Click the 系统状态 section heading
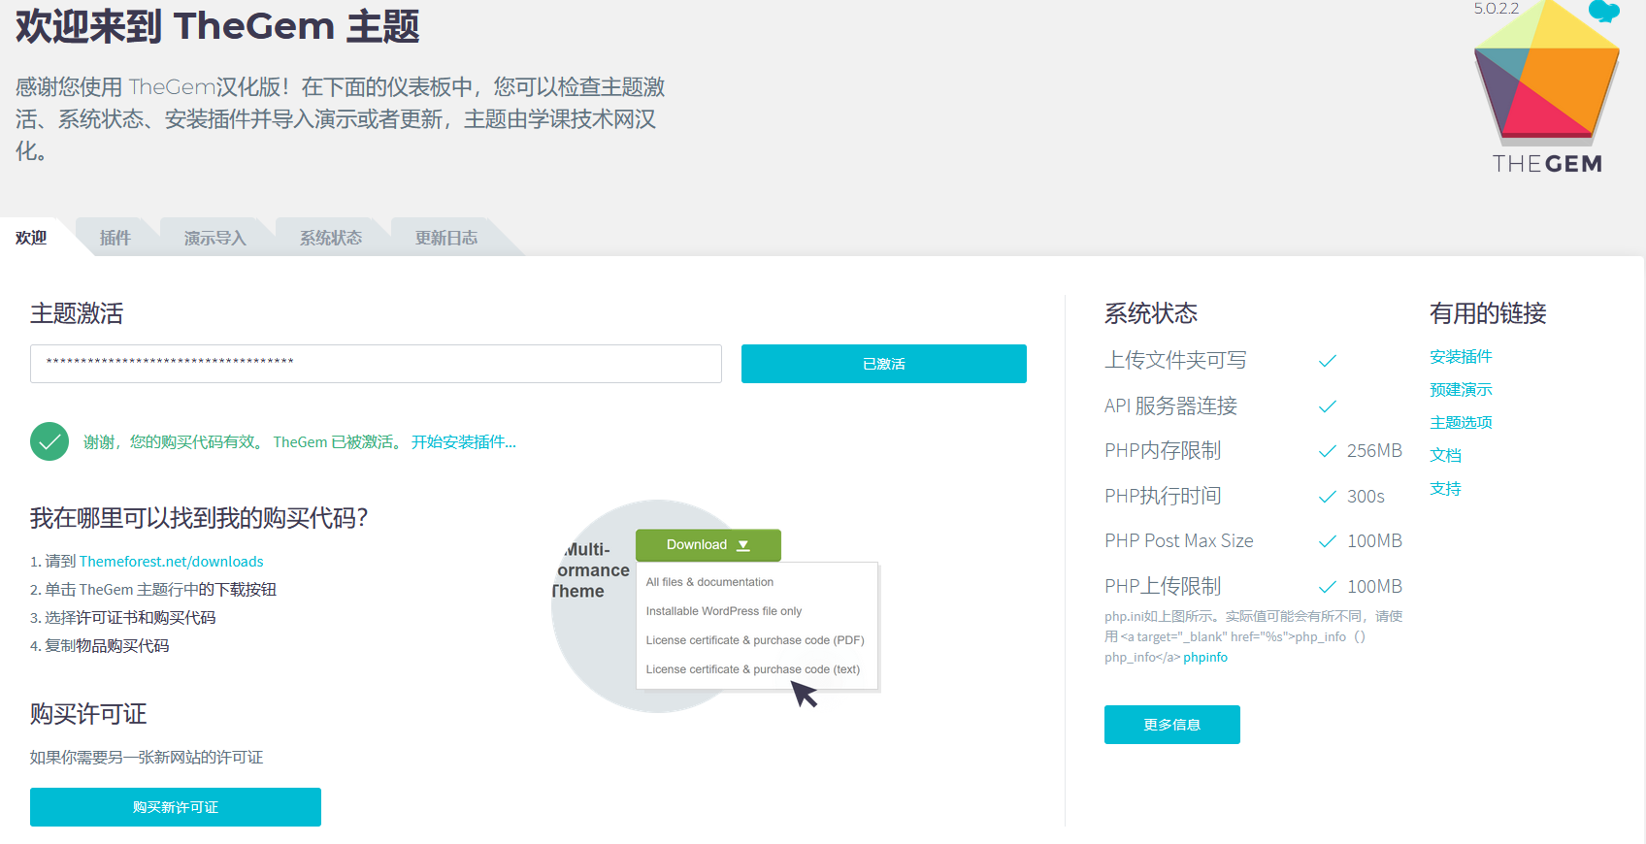Screen dimensions: 1646x844 (1151, 313)
